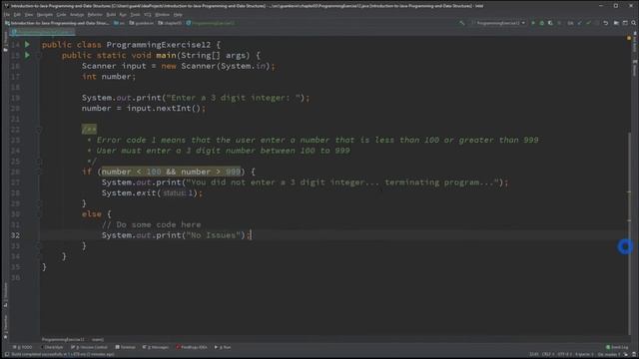Place cursor after "No Issues" print statement
This screenshot has height=359, width=639.
click(251, 235)
